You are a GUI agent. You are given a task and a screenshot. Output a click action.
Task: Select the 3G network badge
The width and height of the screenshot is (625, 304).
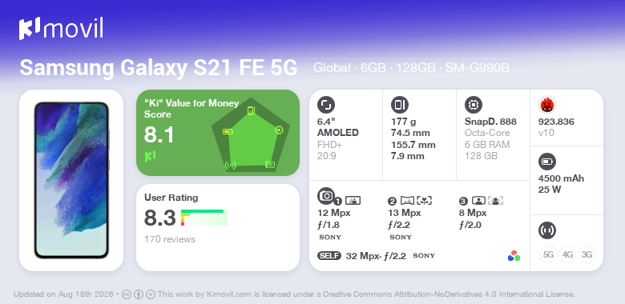pyautogui.click(x=587, y=254)
